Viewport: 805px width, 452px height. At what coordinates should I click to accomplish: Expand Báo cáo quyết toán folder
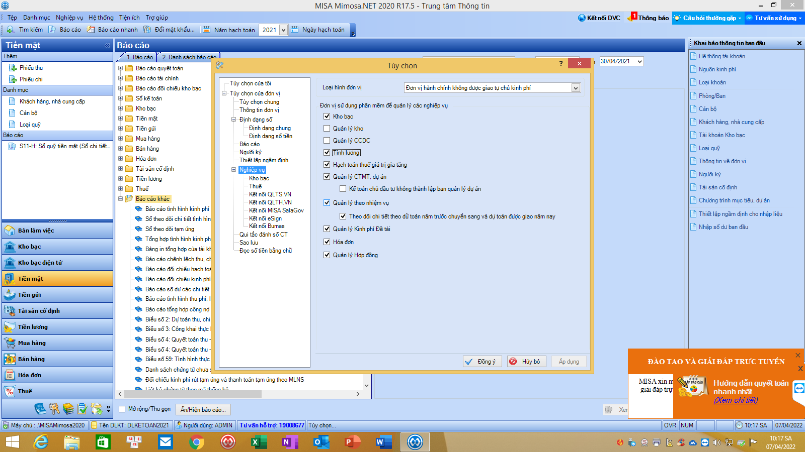[x=120, y=68]
